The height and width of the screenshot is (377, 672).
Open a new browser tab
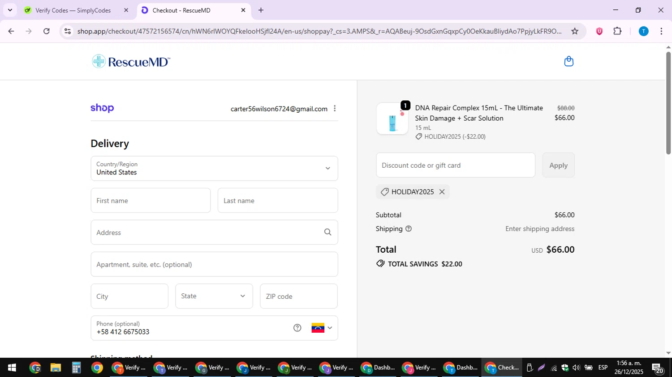tap(261, 10)
